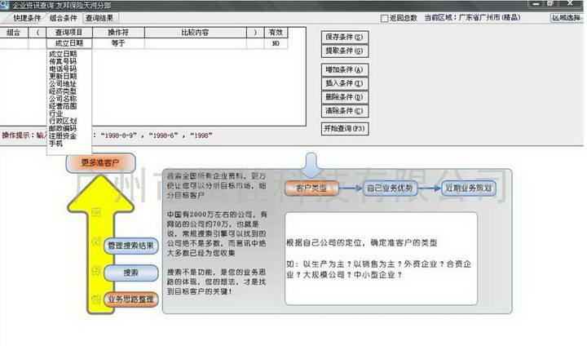
Task: Start the query with 开始查询(F3)
Action: [x=344, y=129]
